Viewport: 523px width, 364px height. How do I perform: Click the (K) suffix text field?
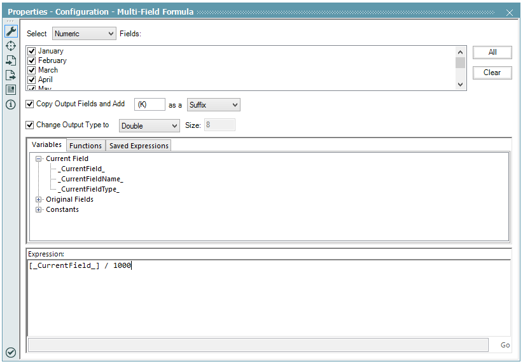coord(150,104)
